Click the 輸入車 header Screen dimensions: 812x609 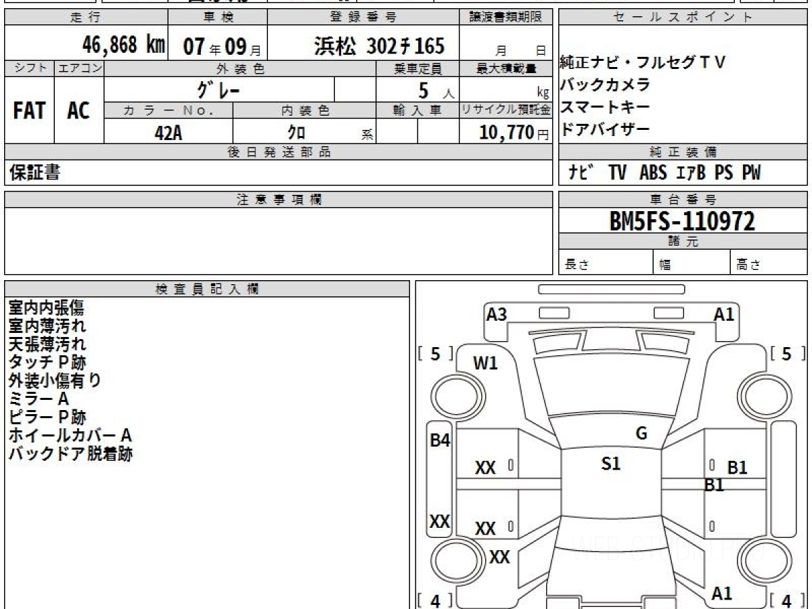click(418, 110)
